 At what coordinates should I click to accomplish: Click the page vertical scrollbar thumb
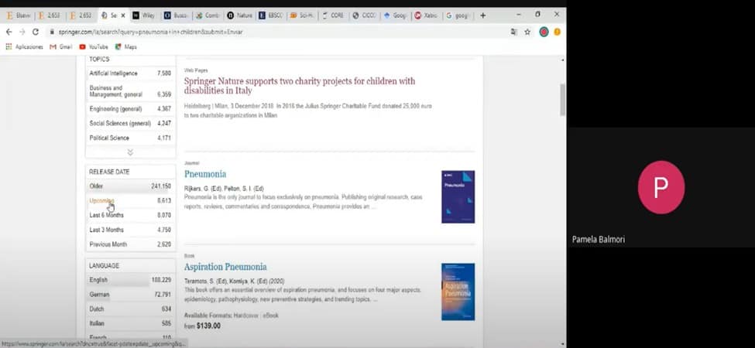[562, 100]
